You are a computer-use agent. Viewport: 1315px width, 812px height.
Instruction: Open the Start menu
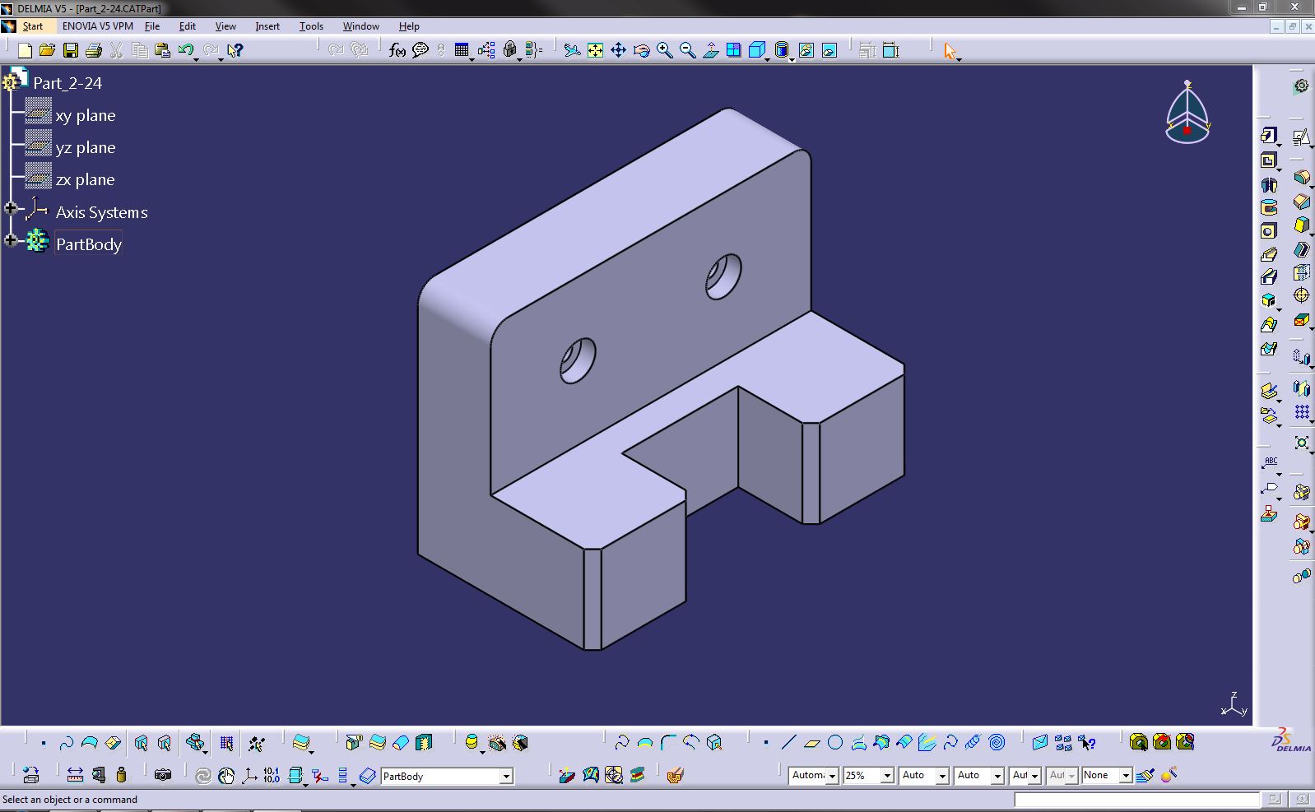pos(32,26)
